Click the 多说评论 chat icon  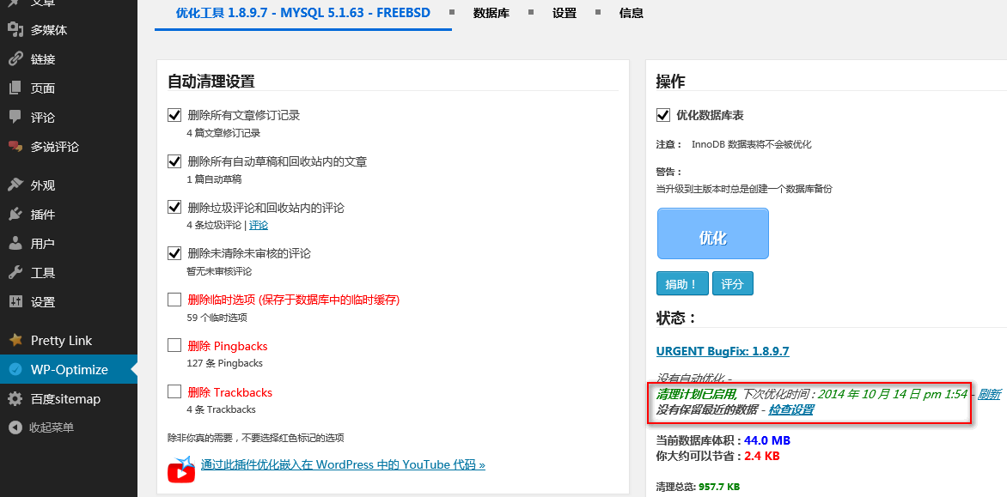coord(15,147)
